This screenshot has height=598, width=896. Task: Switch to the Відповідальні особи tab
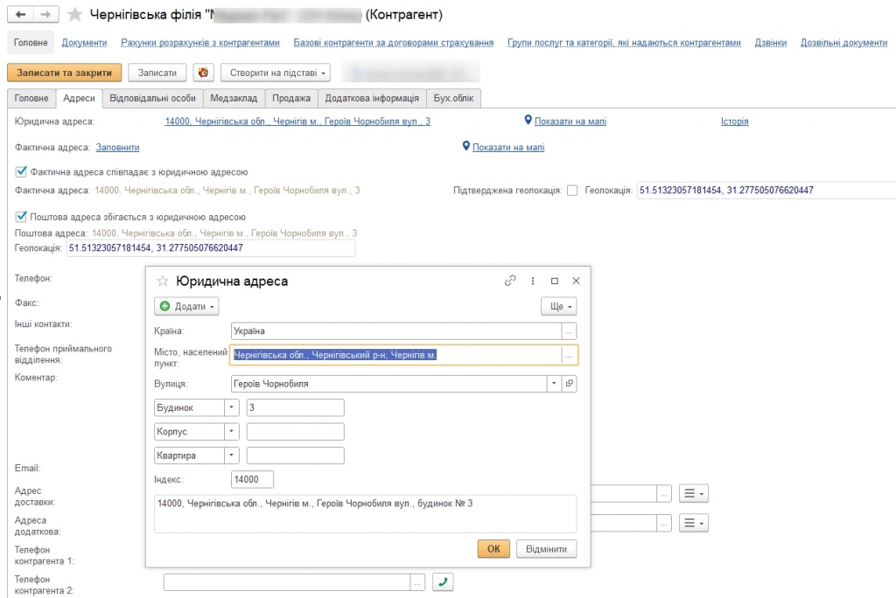click(152, 99)
